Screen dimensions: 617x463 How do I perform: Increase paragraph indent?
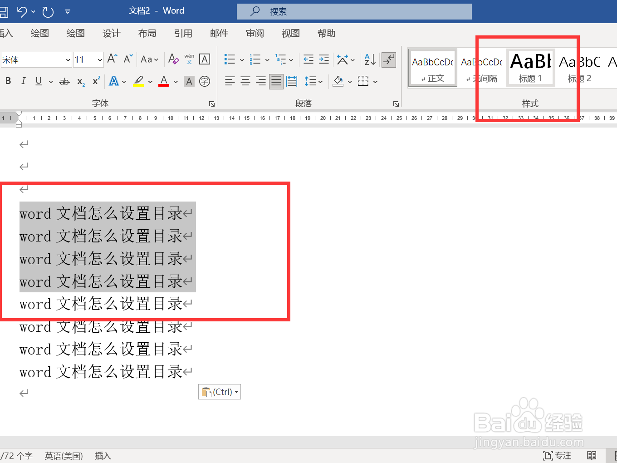(x=324, y=59)
